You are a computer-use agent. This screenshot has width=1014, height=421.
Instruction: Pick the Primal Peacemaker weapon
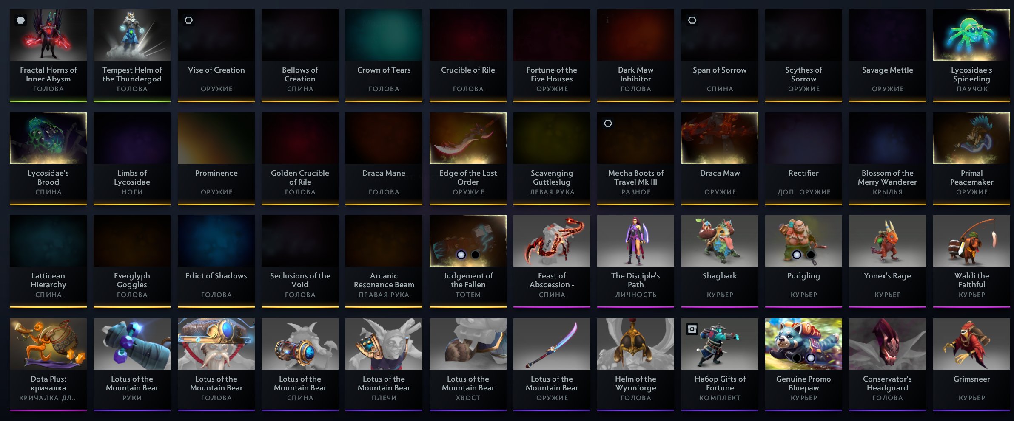(x=971, y=159)
